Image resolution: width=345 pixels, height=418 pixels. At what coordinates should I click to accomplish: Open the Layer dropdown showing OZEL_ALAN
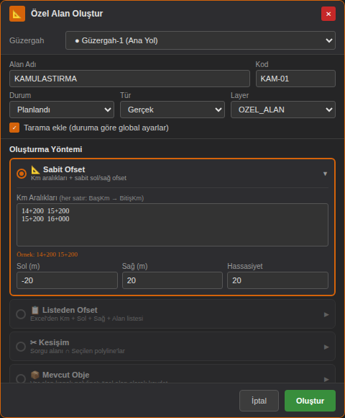coord(283,110)
